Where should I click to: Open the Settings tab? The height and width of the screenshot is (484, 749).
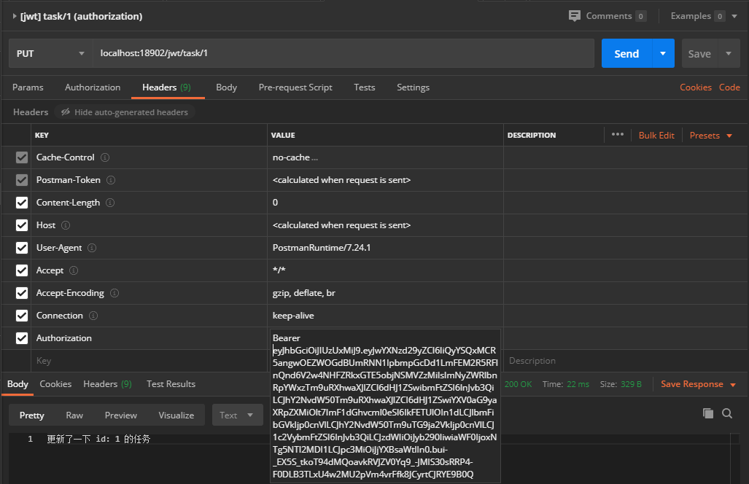coord(414,87)
